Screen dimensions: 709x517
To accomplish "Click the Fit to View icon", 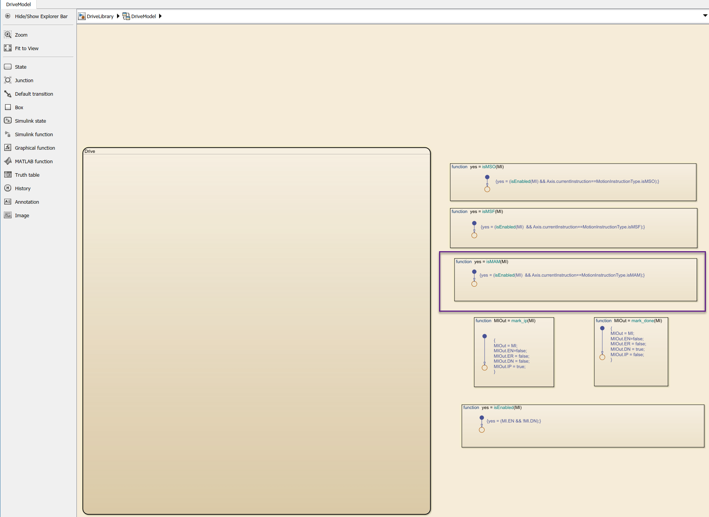I will click(8, 48).
